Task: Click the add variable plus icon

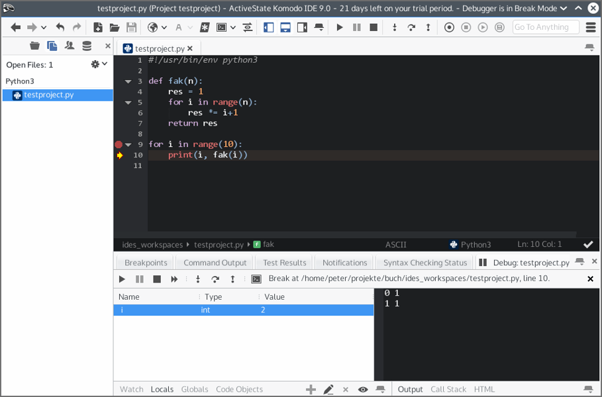Action: [311, 390]
